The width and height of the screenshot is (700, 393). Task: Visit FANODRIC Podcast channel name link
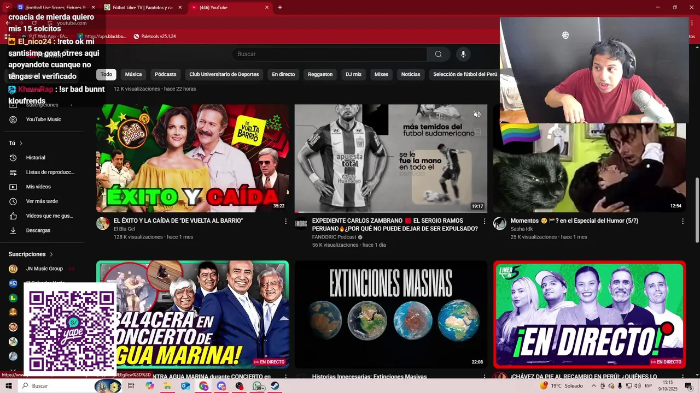click(334, 237)
